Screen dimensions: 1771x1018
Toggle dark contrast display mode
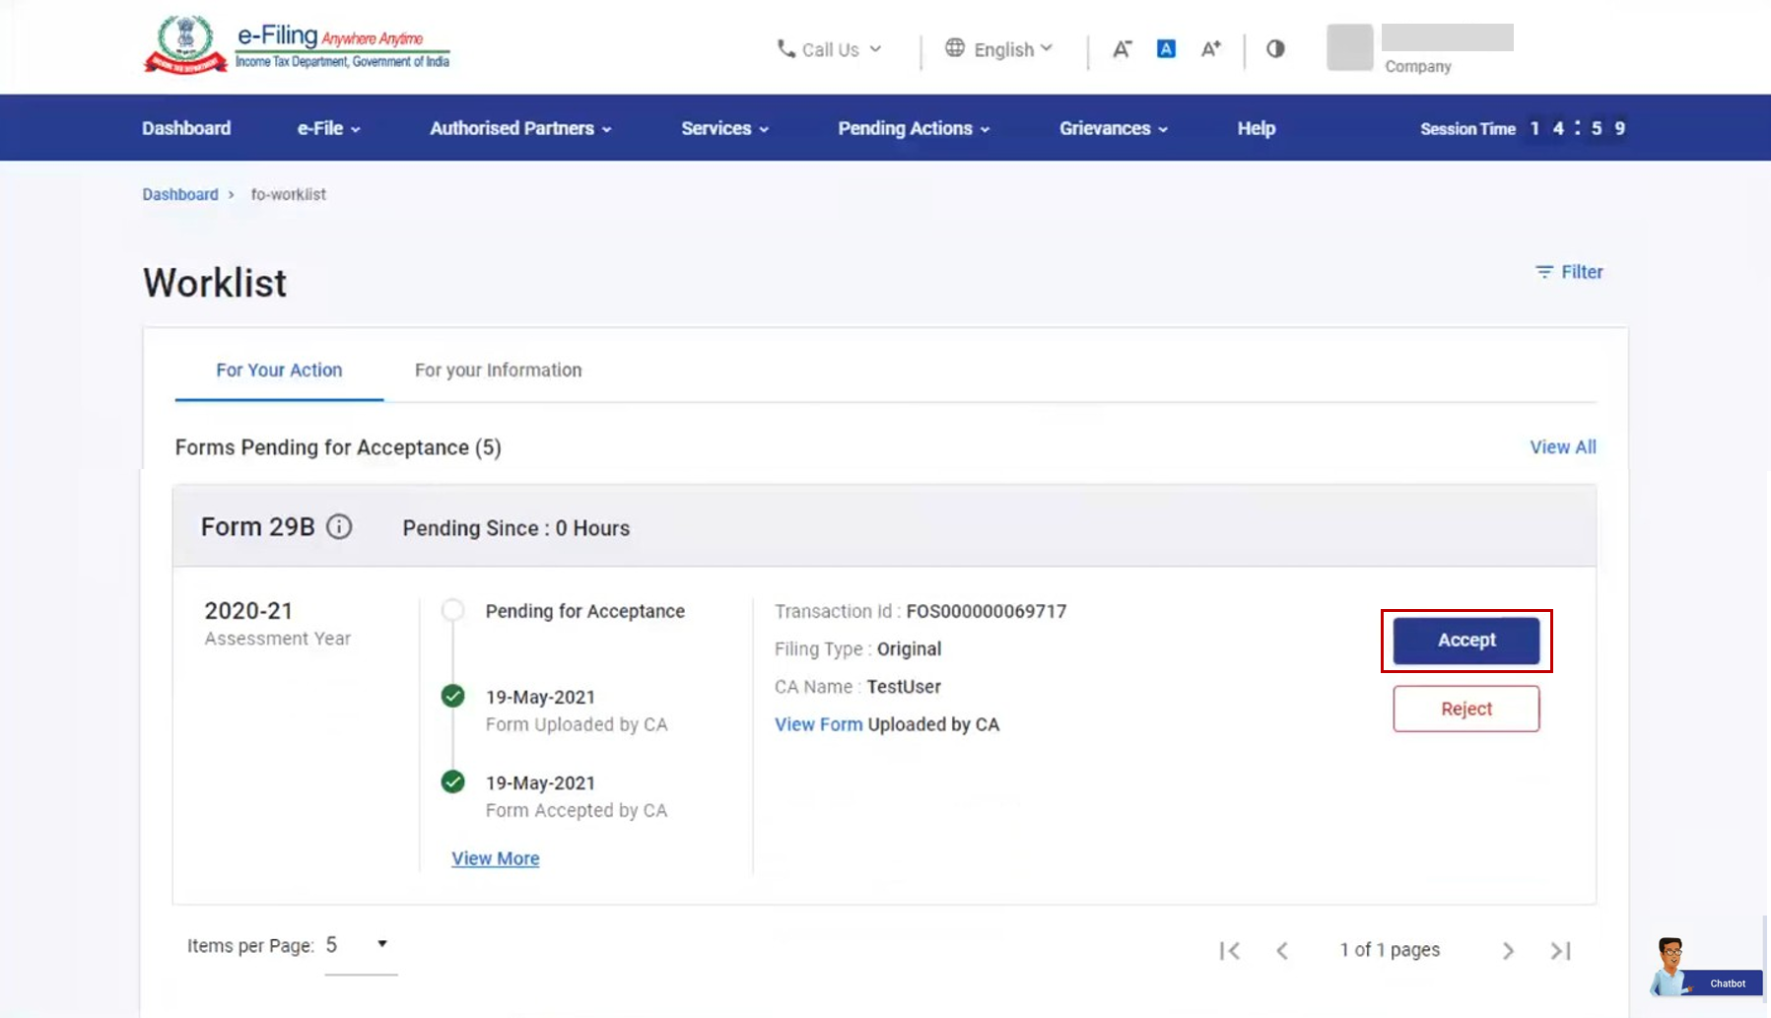pos(1274,48)
